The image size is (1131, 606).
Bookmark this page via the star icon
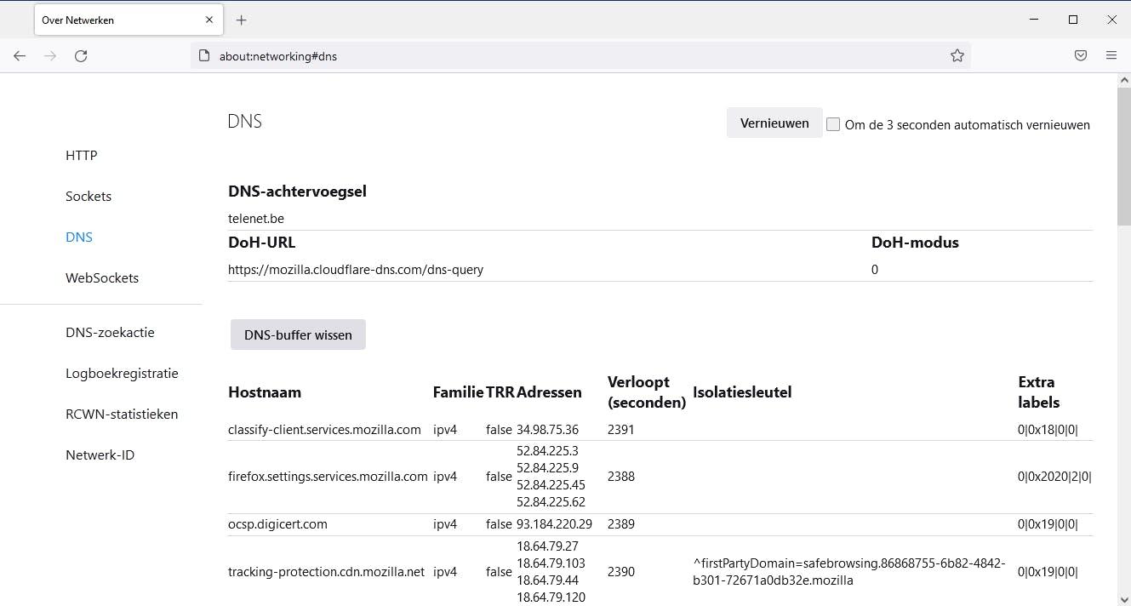coord(957,55)
